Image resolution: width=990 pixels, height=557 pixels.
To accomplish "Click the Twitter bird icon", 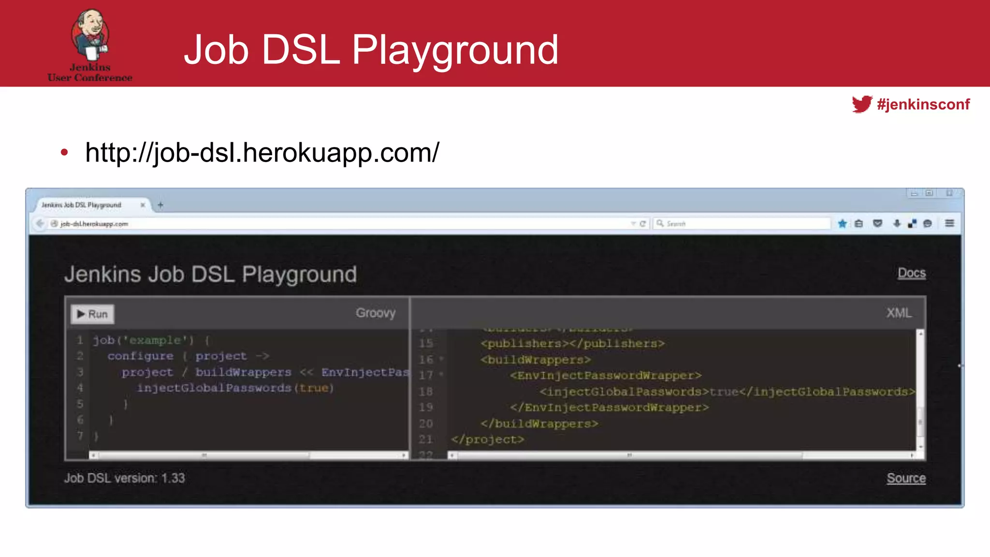I will [x=862, y=104].
